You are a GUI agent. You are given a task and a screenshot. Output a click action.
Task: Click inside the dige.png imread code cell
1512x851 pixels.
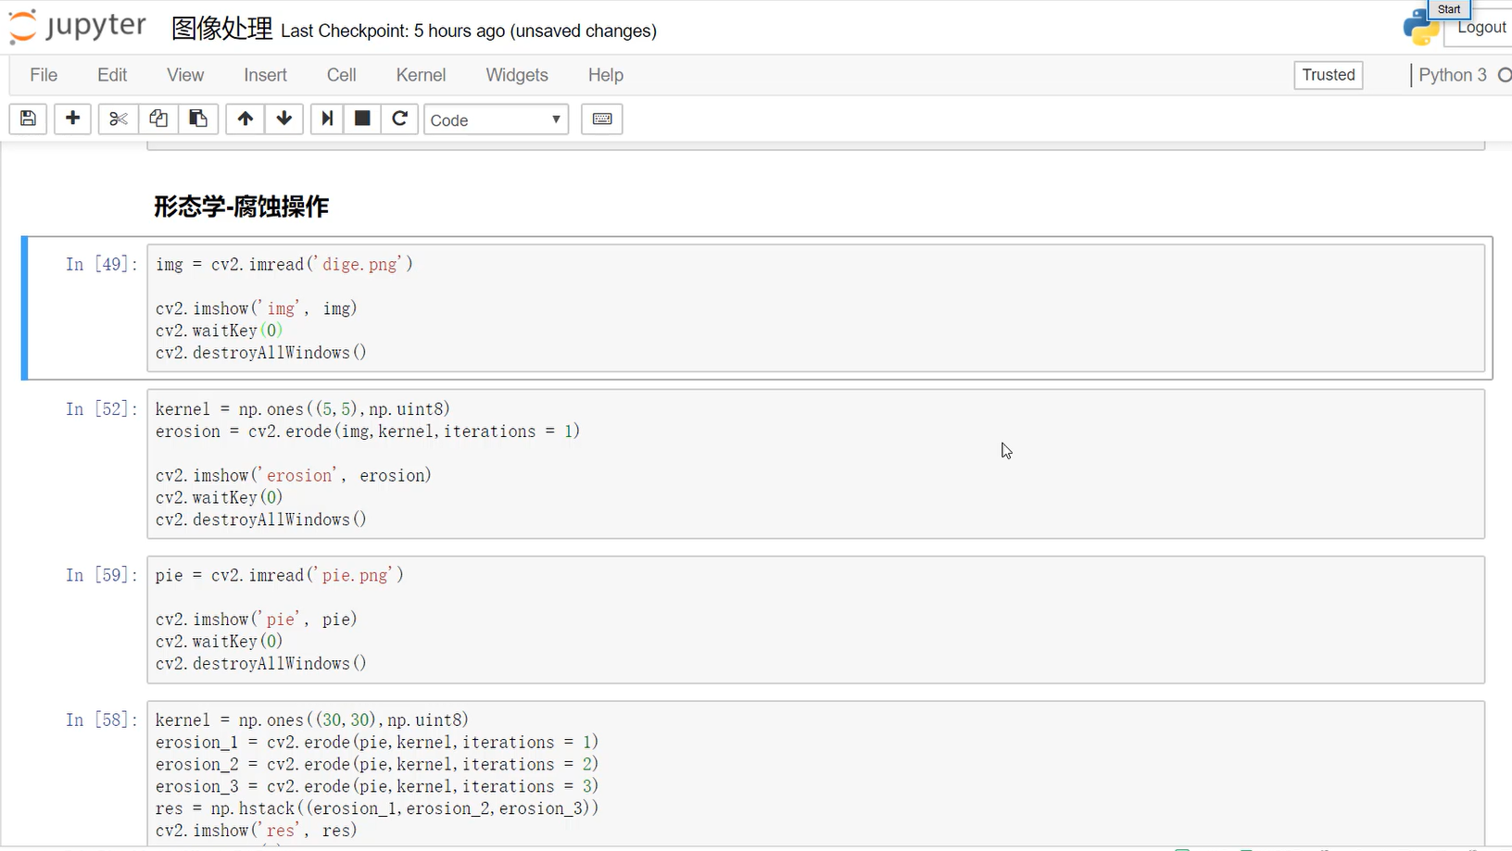815,308
